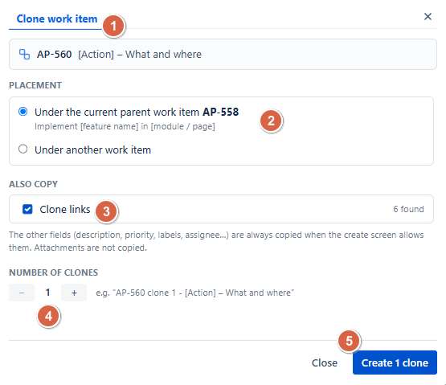Click the ALSO COPY section heading

coord(33,184)
